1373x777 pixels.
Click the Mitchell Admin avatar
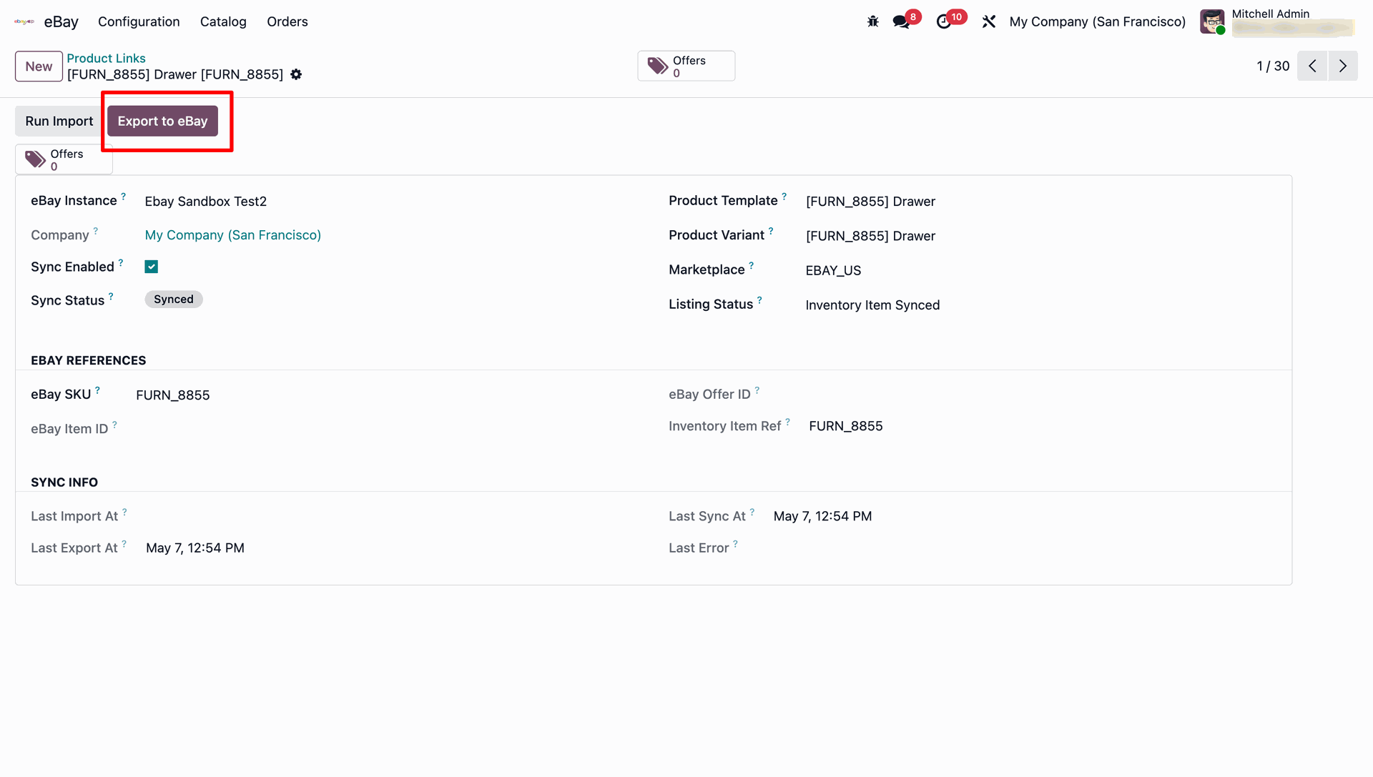pyautogui.click(x=1212, y=21)
